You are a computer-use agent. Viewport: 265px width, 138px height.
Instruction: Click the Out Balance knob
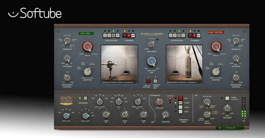pos(227,109)
